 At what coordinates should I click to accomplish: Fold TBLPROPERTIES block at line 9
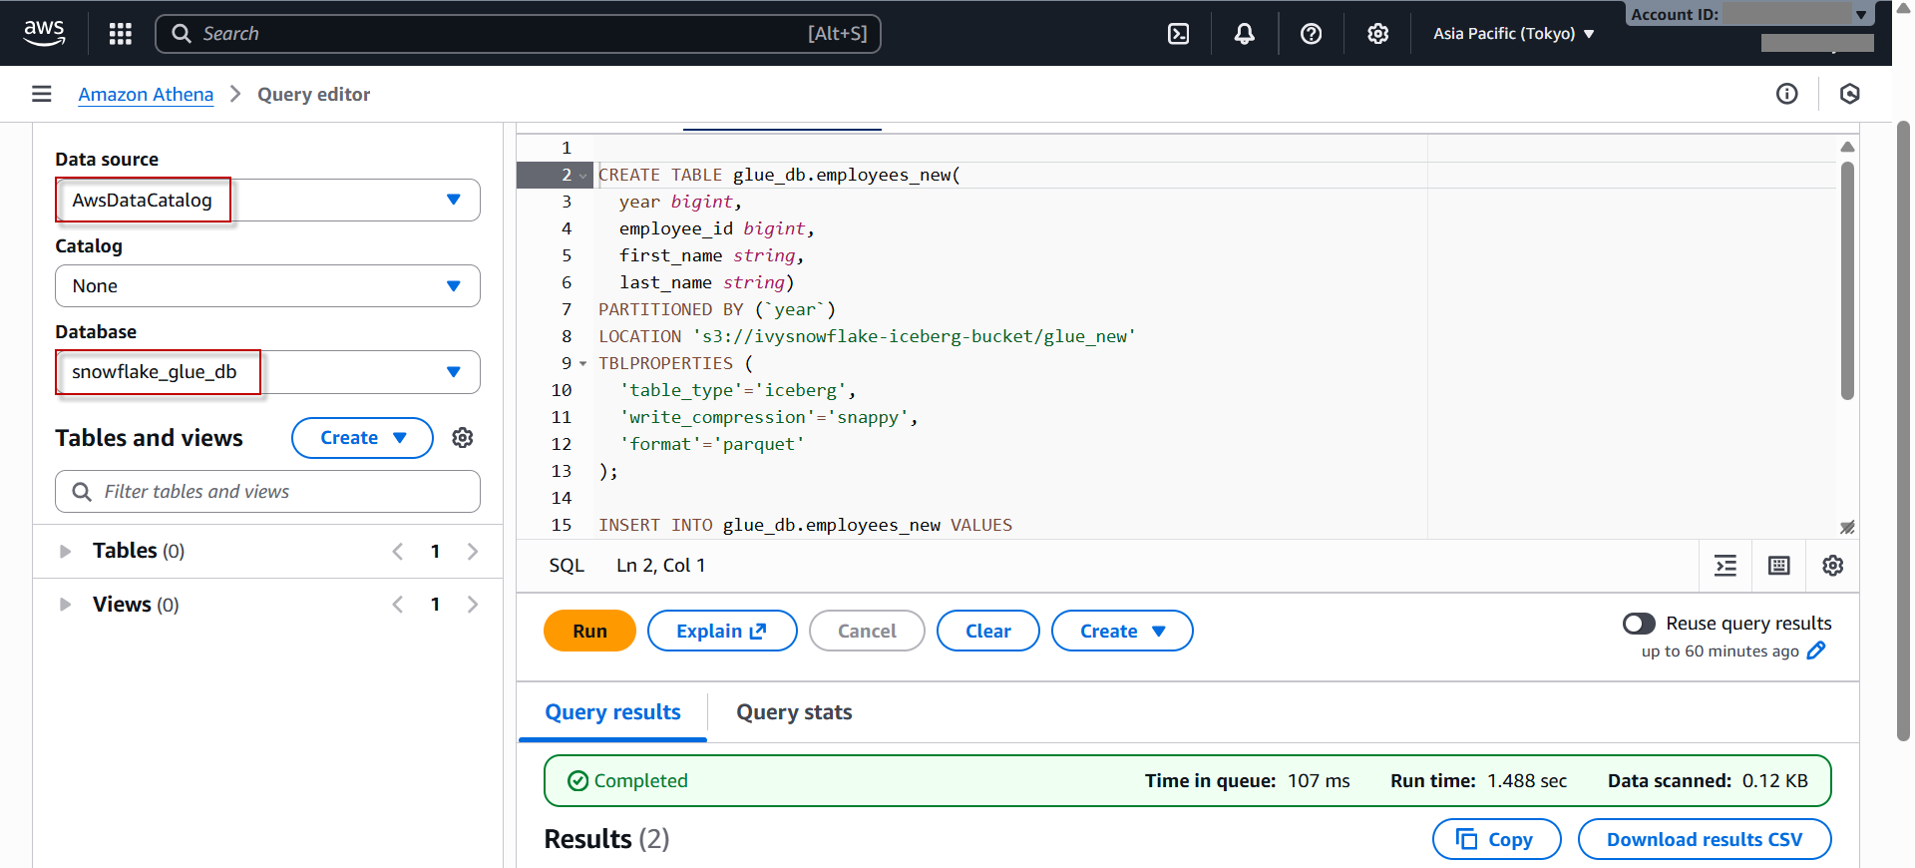pos(583,364)
